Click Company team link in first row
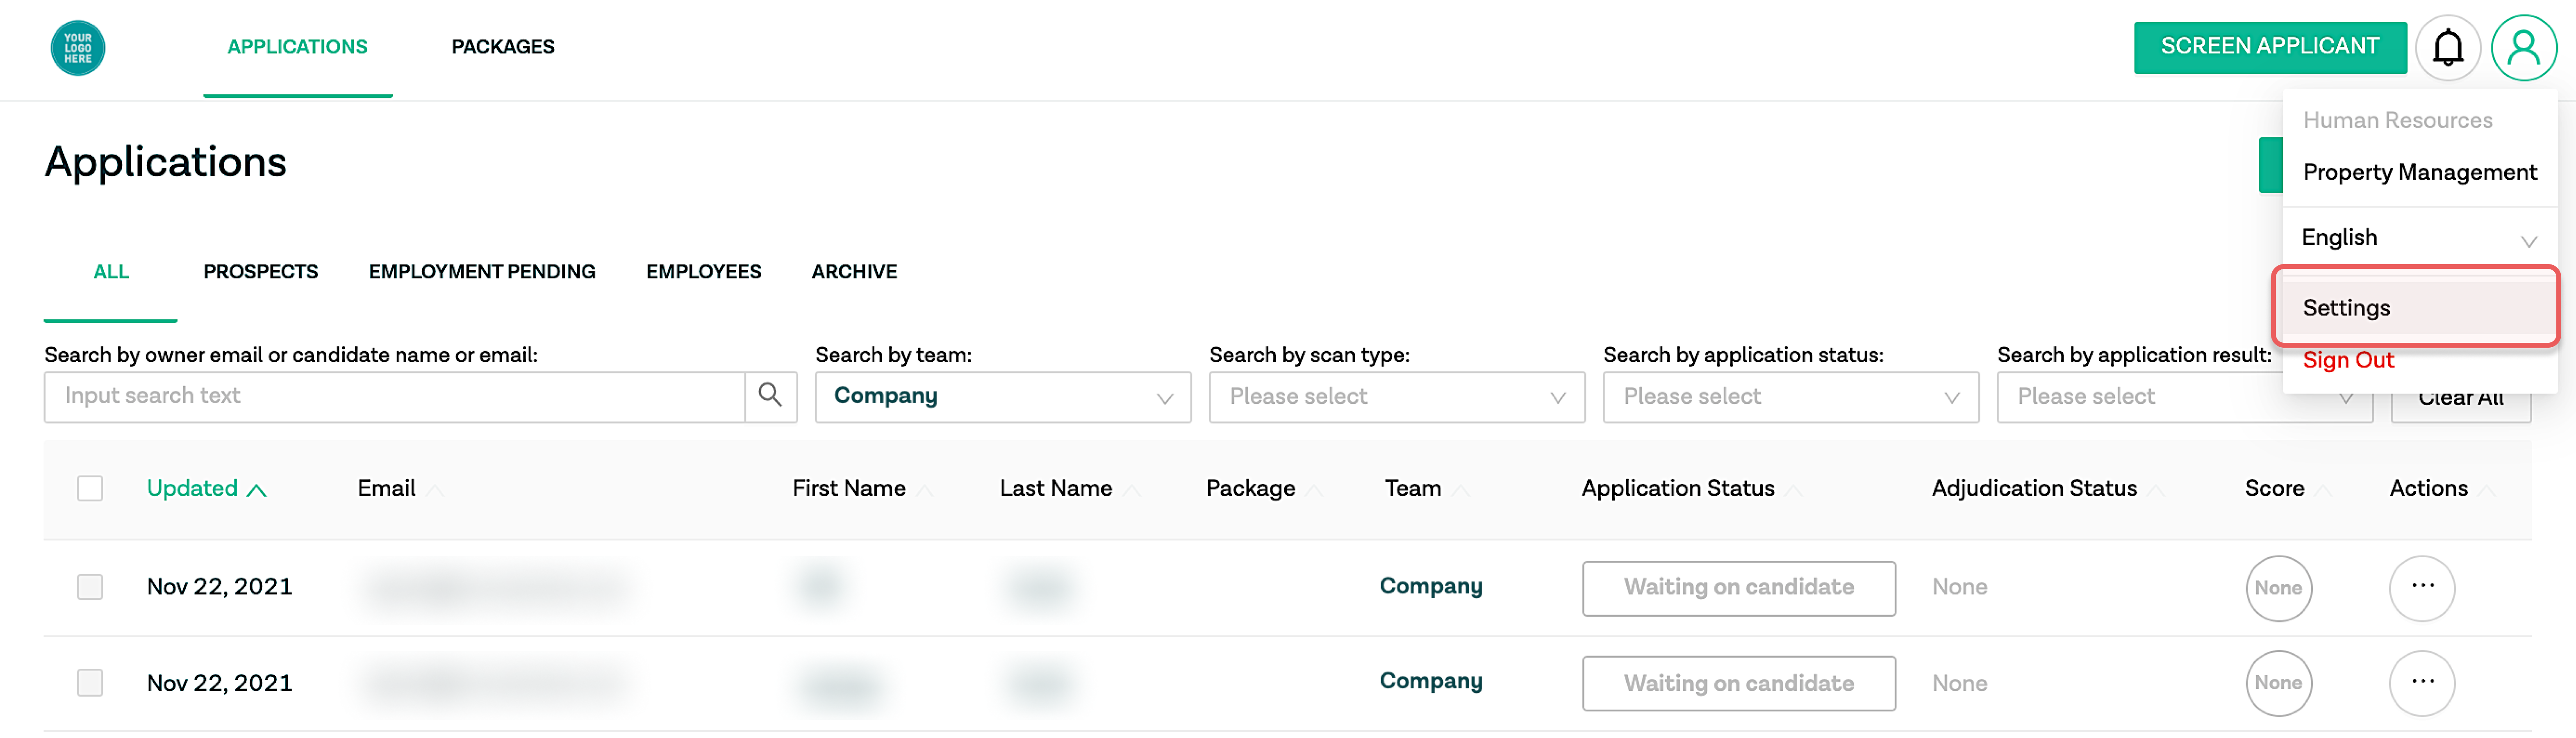 click(x=1431, y=587)
